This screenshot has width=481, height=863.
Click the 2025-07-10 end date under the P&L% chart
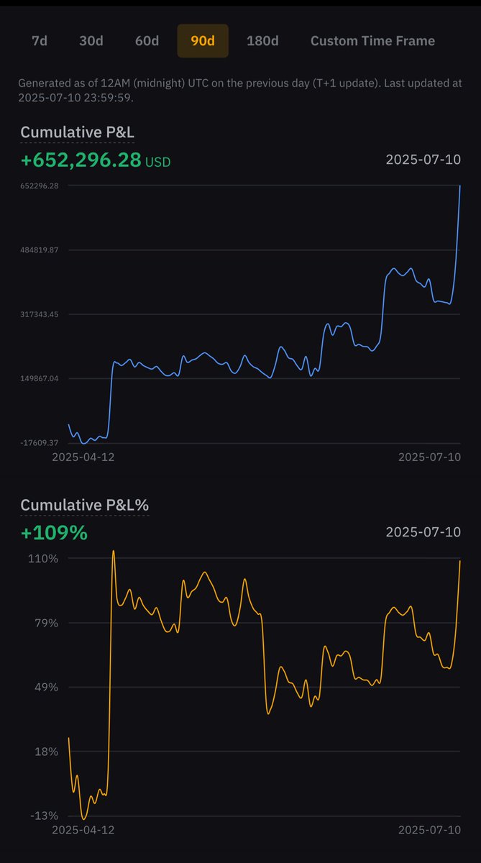(x=429, y=829)
